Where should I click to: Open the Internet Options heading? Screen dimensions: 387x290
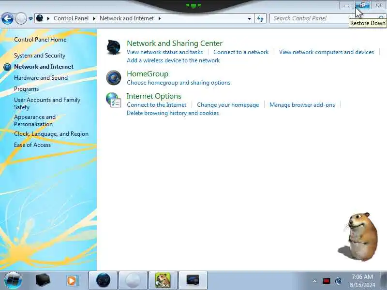(x=154, y=96)
